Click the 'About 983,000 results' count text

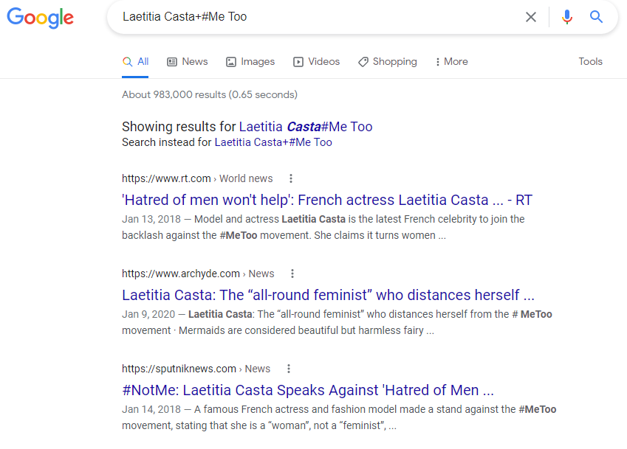(x=210, y=94)
